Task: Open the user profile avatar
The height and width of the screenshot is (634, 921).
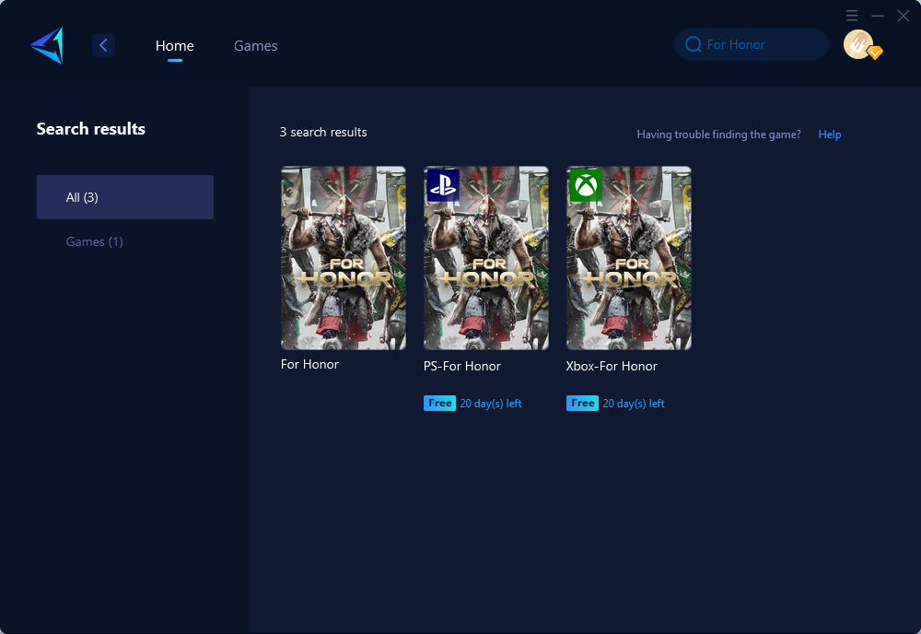Action: click(858, 44)
